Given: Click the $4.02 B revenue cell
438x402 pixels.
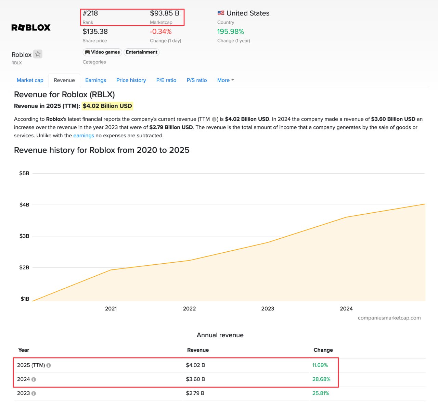Looking at the screenshot, I should (195, 365).
